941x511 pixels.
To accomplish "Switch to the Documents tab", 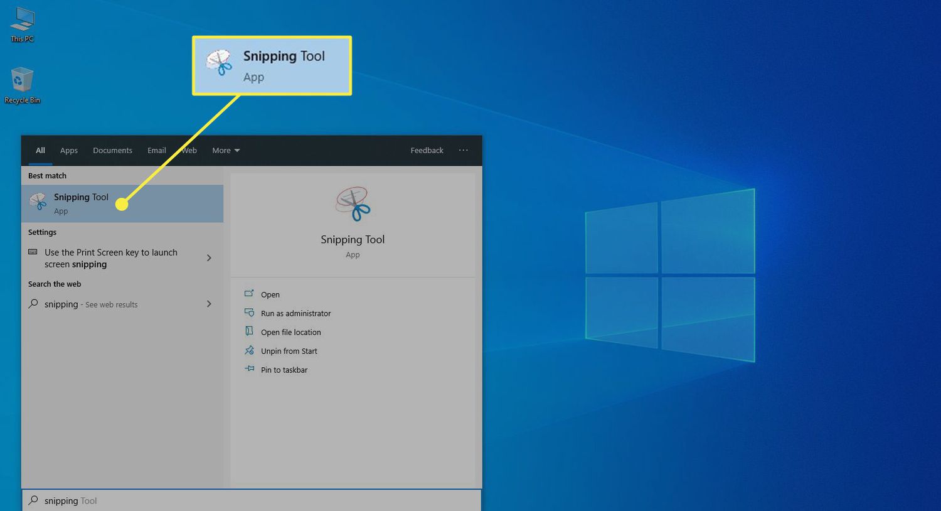I will (x=112, y=151).
